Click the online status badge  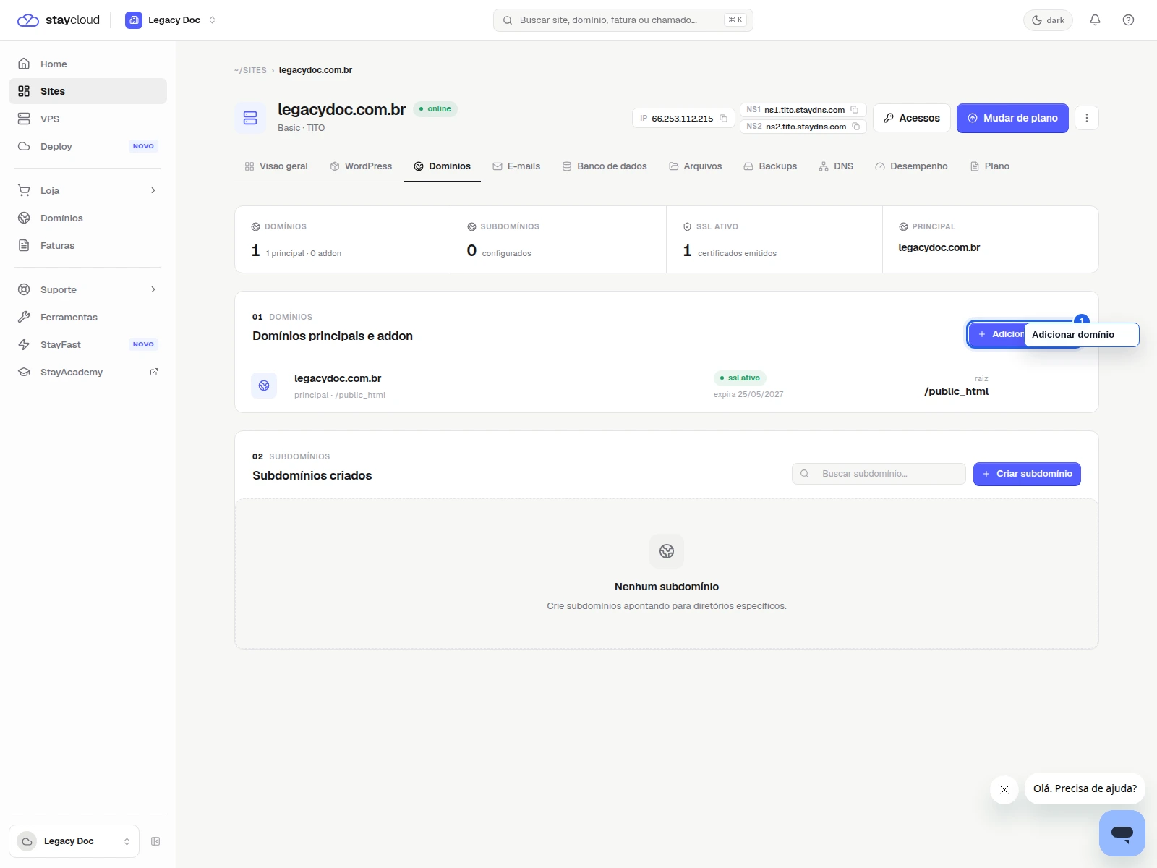435,109
